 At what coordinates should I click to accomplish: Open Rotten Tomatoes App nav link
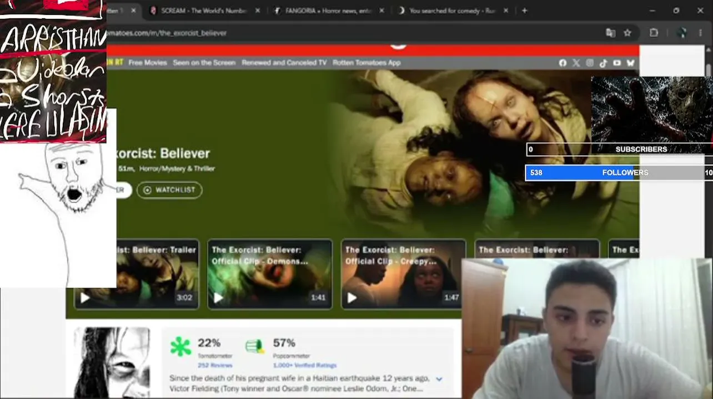point(366,63)
